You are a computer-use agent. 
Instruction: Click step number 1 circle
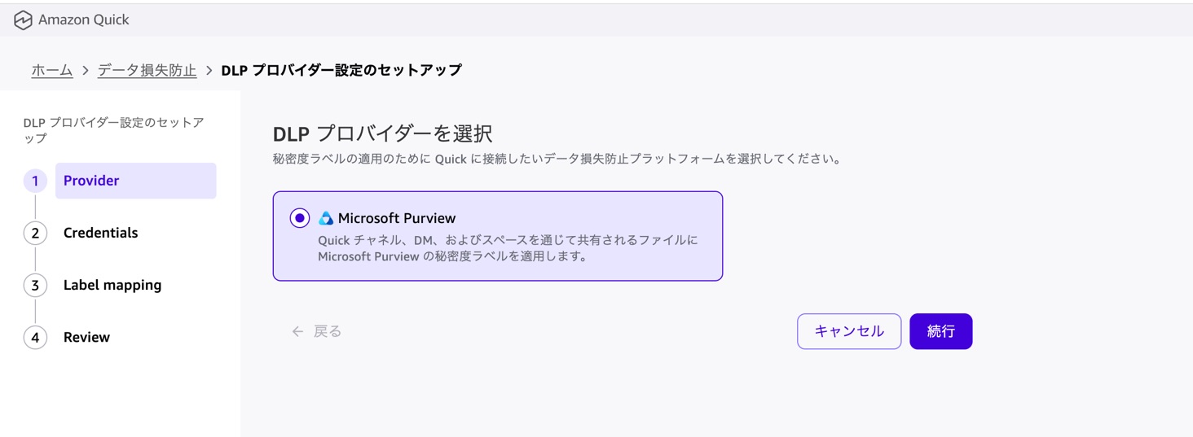[35, 181]
